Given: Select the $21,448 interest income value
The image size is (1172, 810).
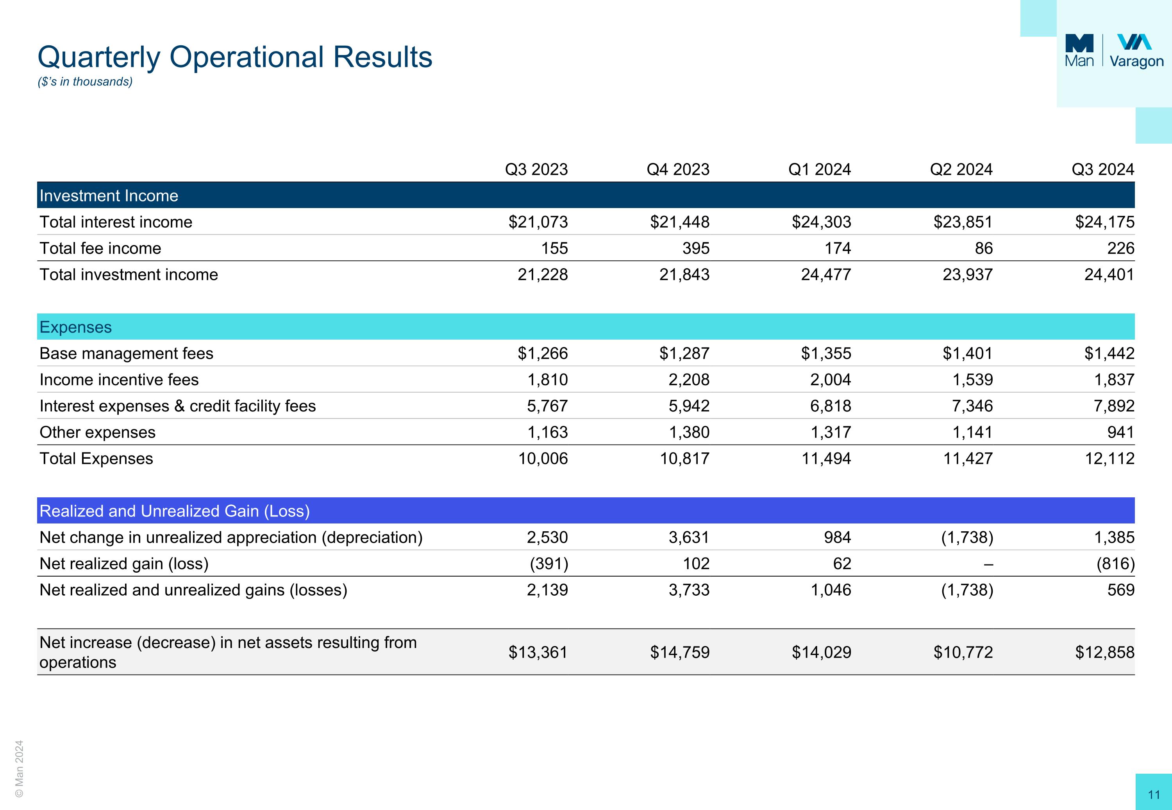Looking at the screenshot, I should pyautogui.click(x=680, y=222).
